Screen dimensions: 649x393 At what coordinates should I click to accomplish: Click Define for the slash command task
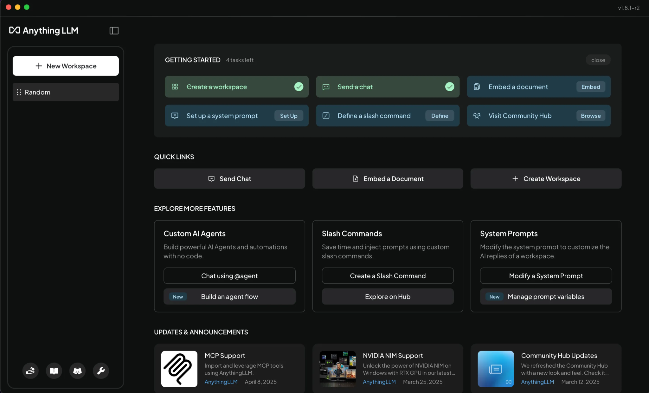pos(440,116)
